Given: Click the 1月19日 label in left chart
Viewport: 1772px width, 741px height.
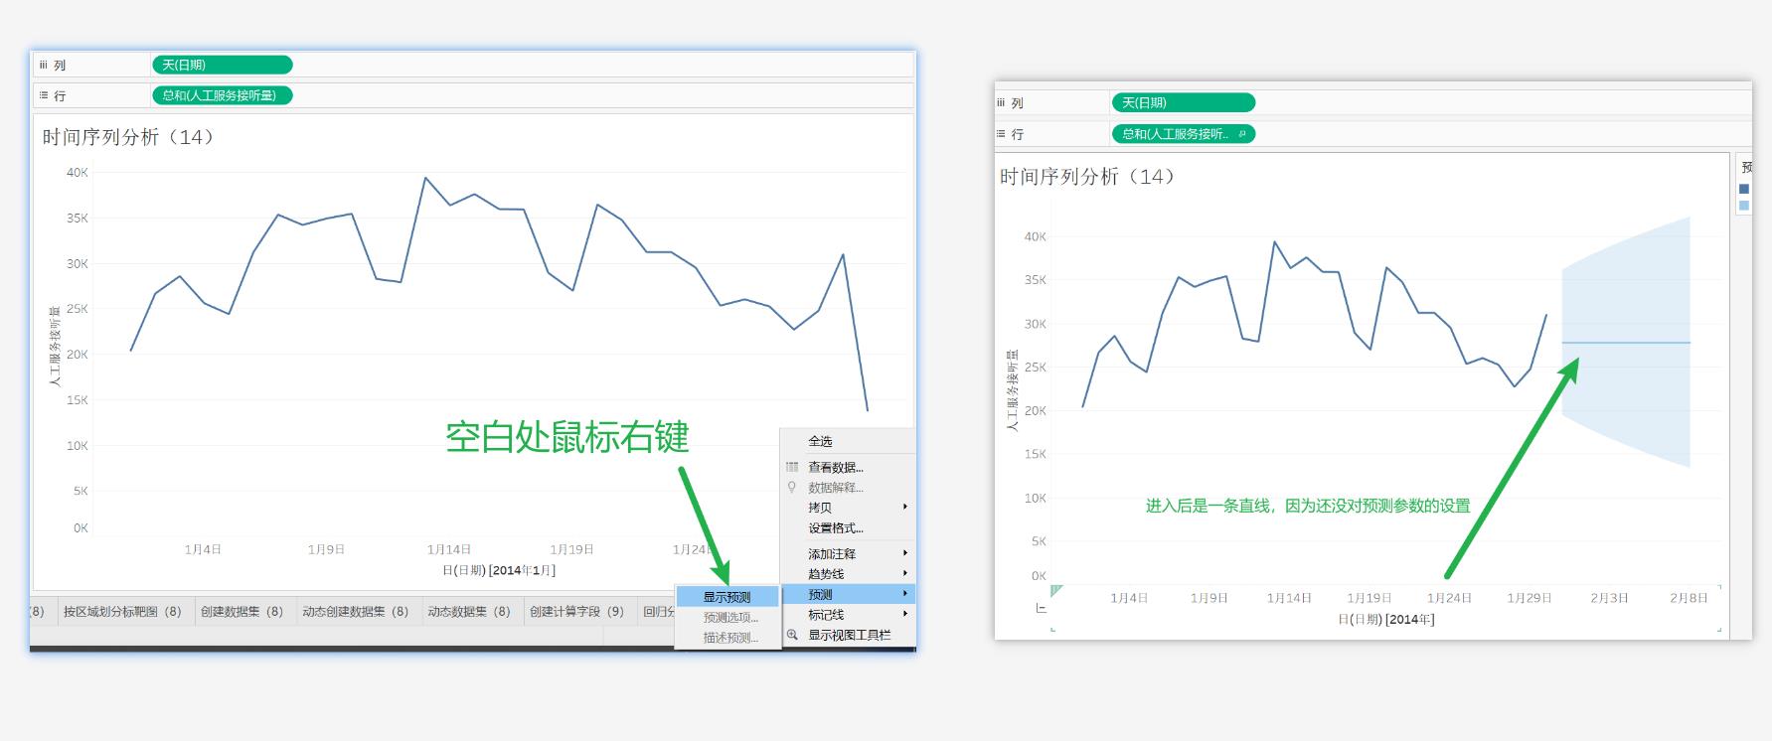Looking at the screenshot, I should [x=572, y=549].
